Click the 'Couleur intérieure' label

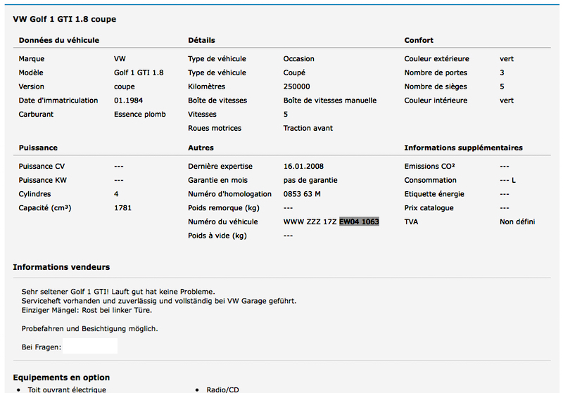436,101
